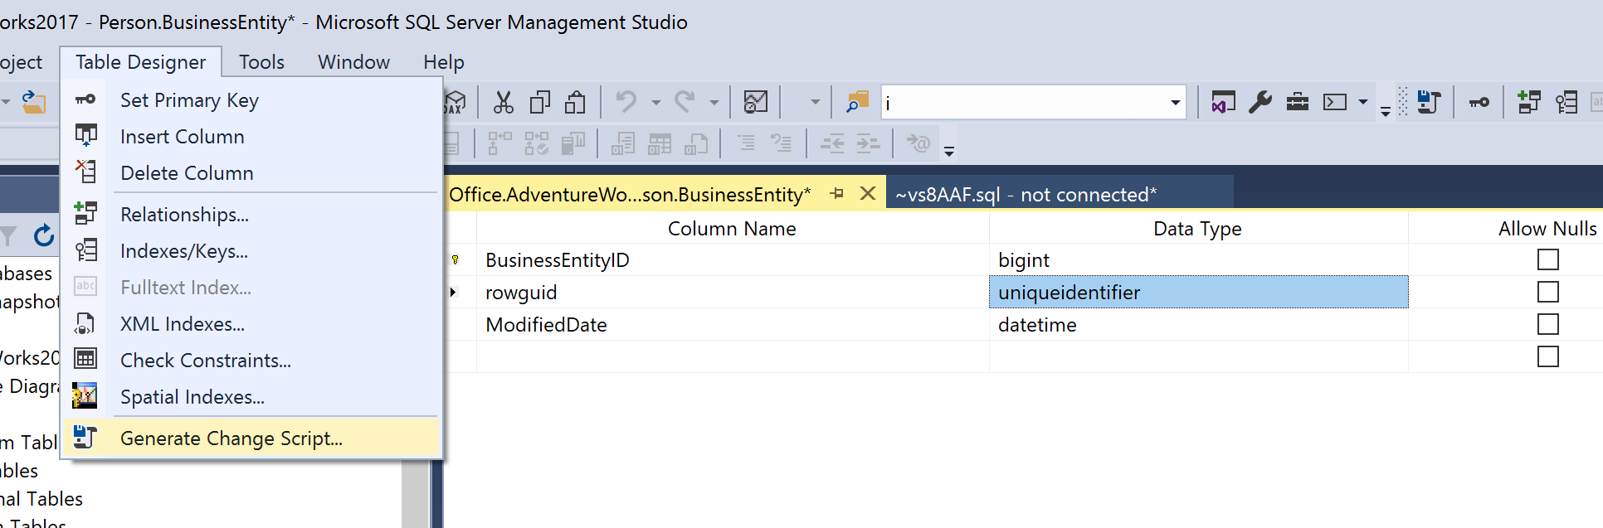Toggle Allow Nulls for rowguid

tap(1548, 292)
